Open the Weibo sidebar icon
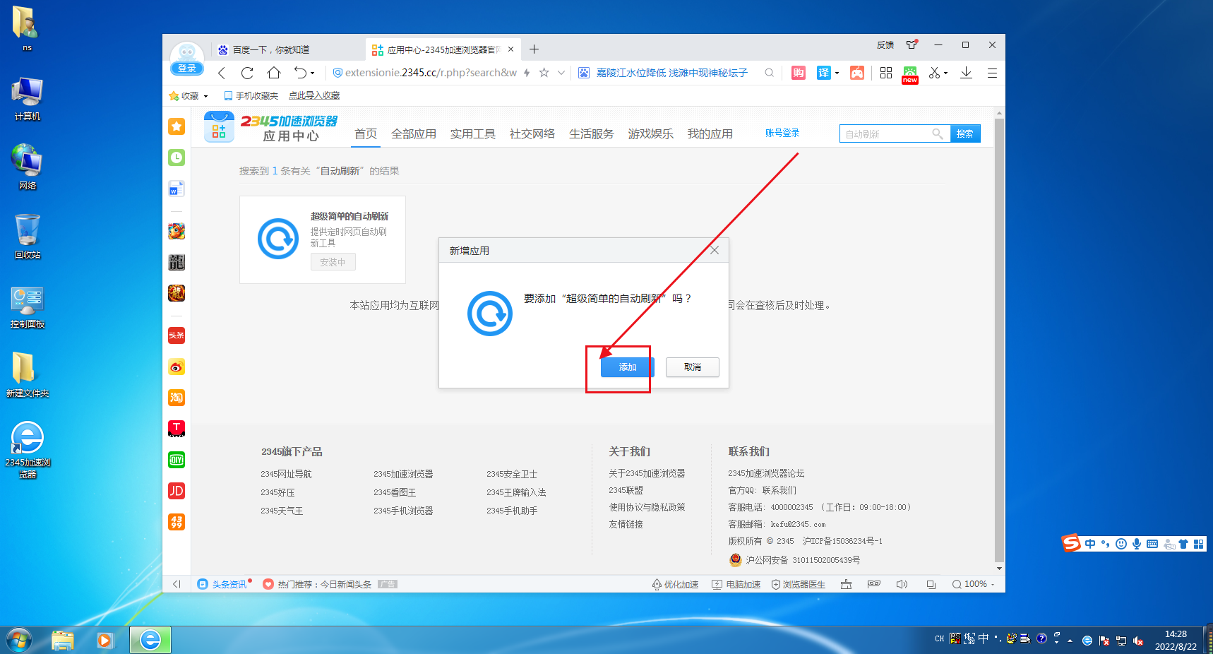This screenshot has height=654, width=1213. [177, 367]
